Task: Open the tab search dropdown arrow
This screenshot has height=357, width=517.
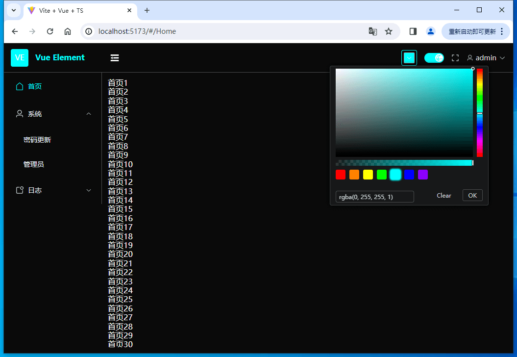Action: coord(14,10)
